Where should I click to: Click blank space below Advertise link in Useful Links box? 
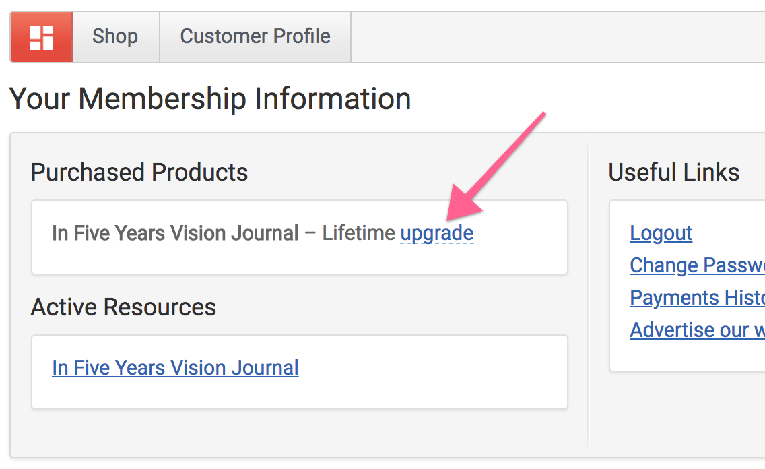tap(688, 356)
